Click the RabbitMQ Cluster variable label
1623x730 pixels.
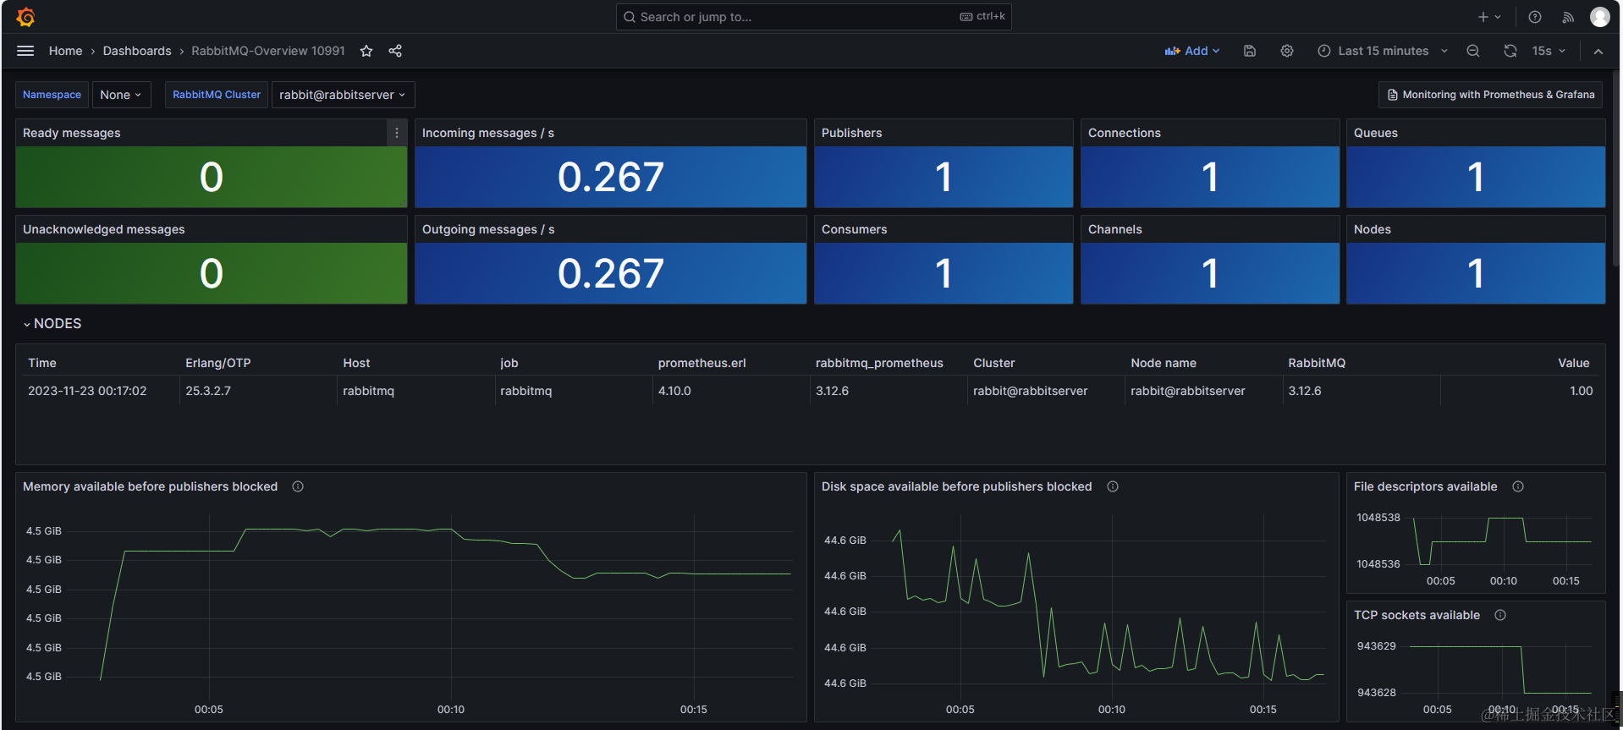point(217,95)
